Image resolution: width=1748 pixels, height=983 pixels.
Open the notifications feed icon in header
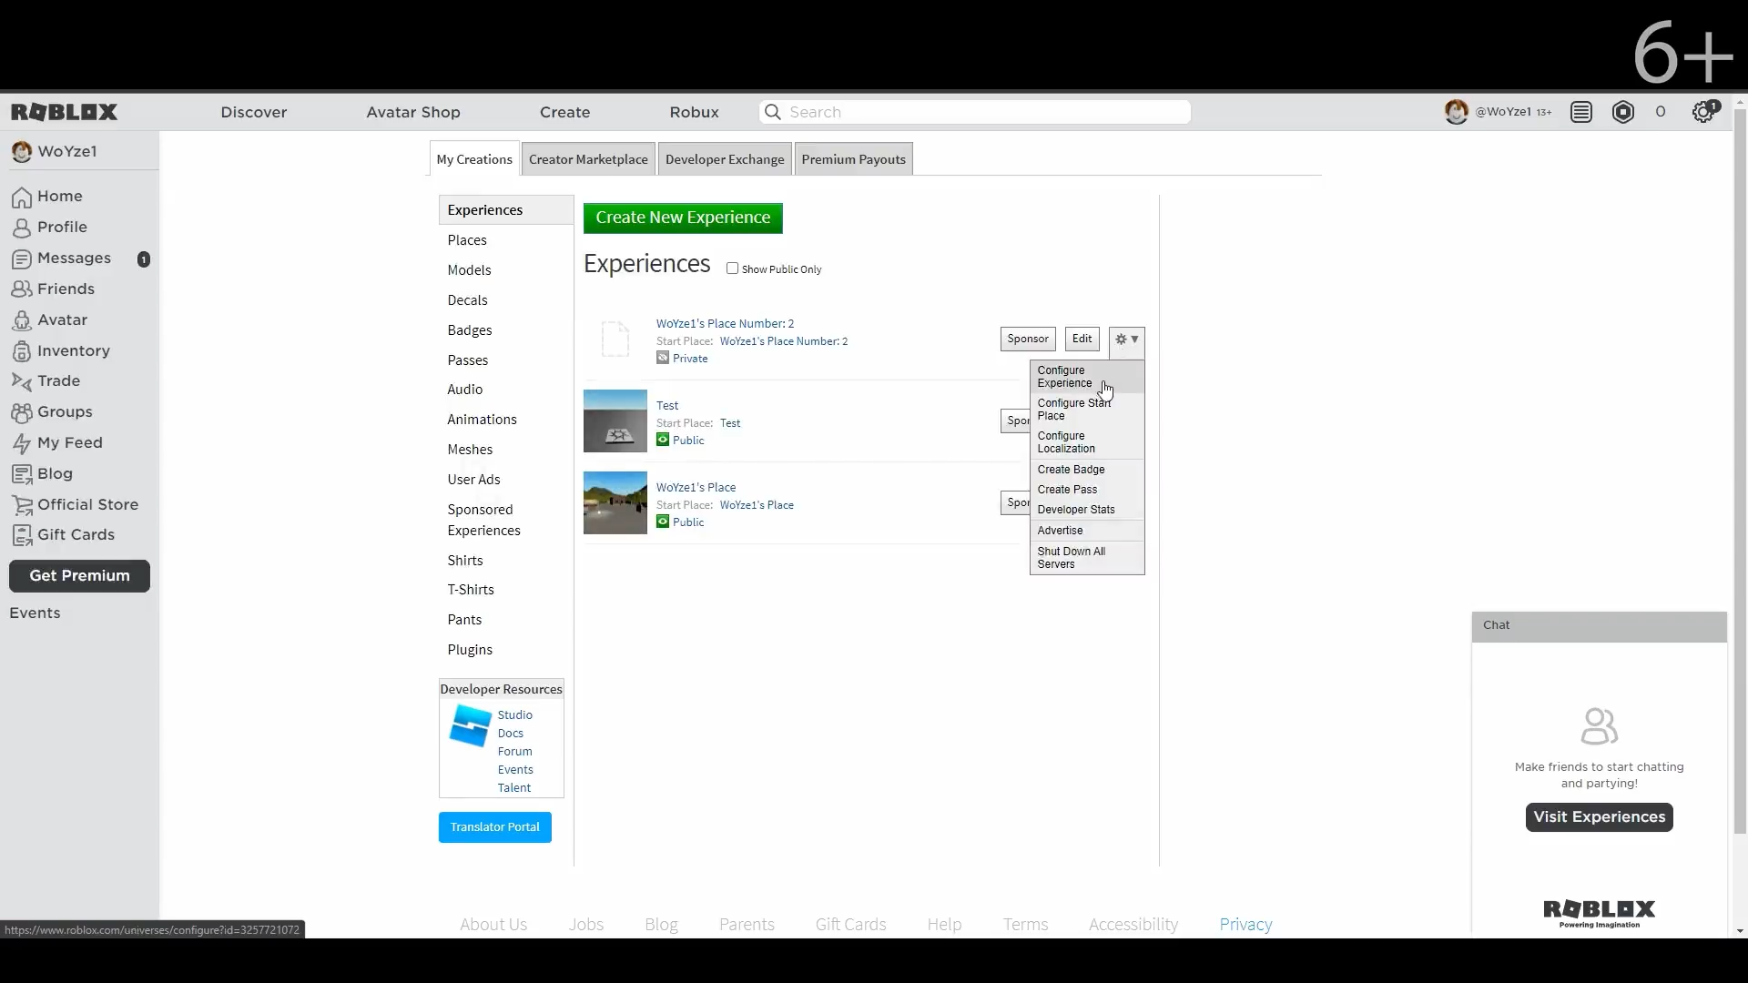(x=1580, y=112)
